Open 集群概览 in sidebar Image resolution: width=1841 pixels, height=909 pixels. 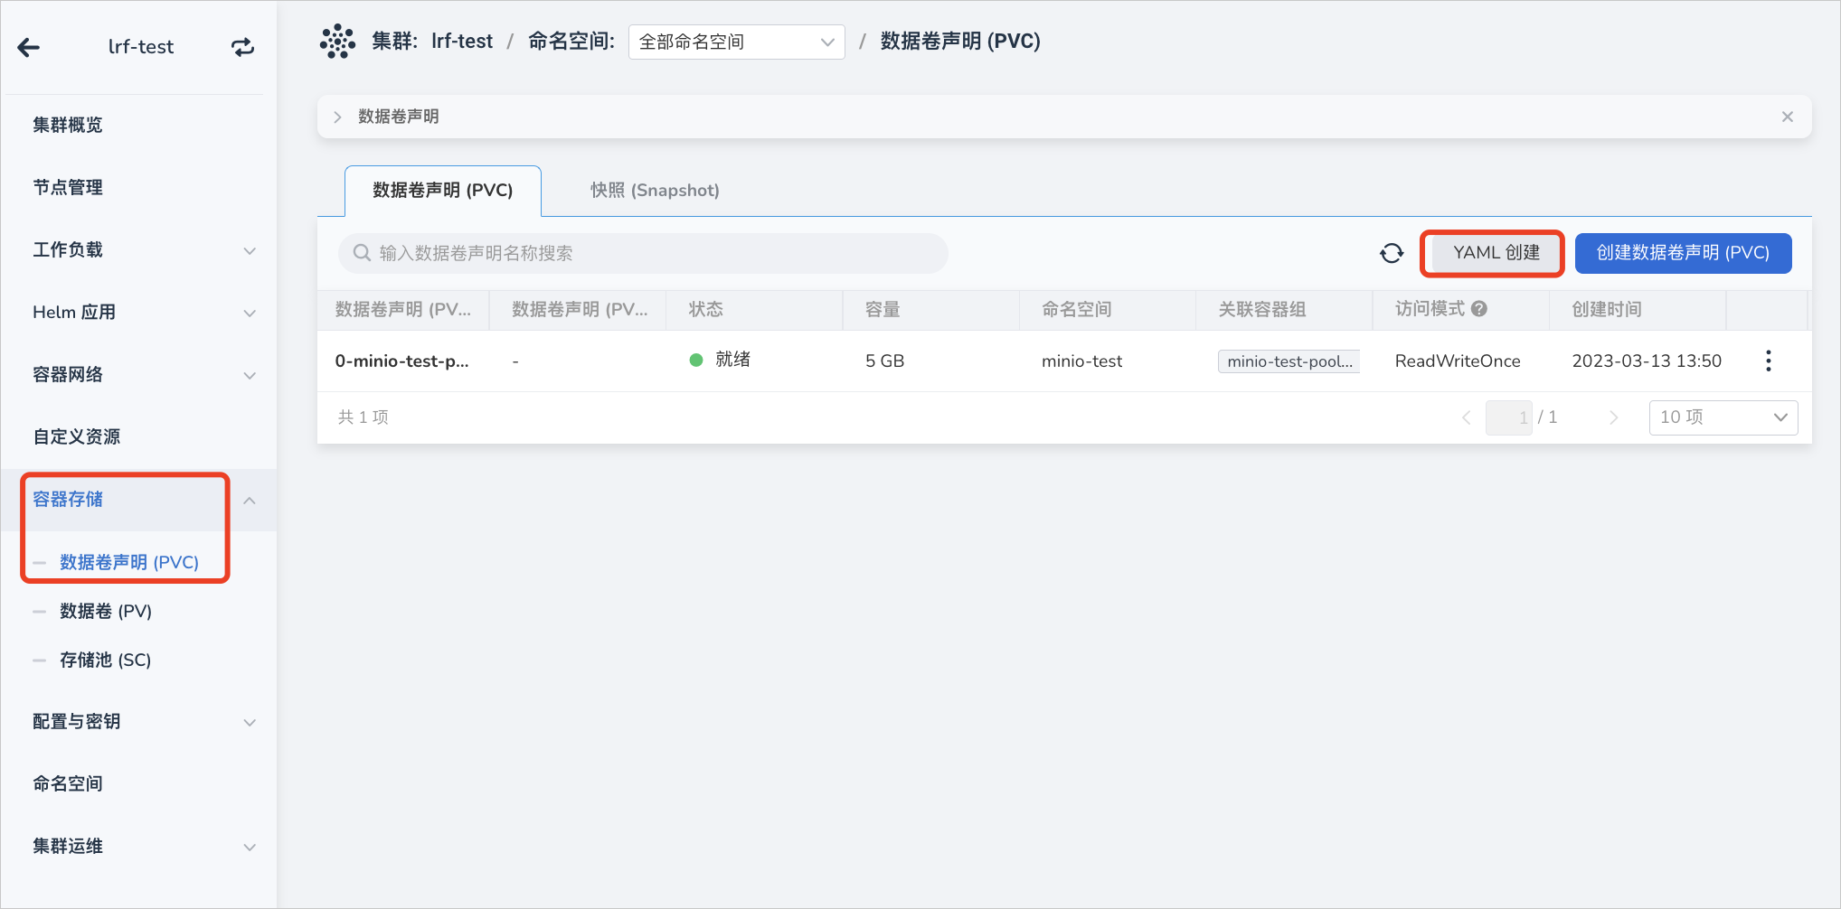(68, 125)
